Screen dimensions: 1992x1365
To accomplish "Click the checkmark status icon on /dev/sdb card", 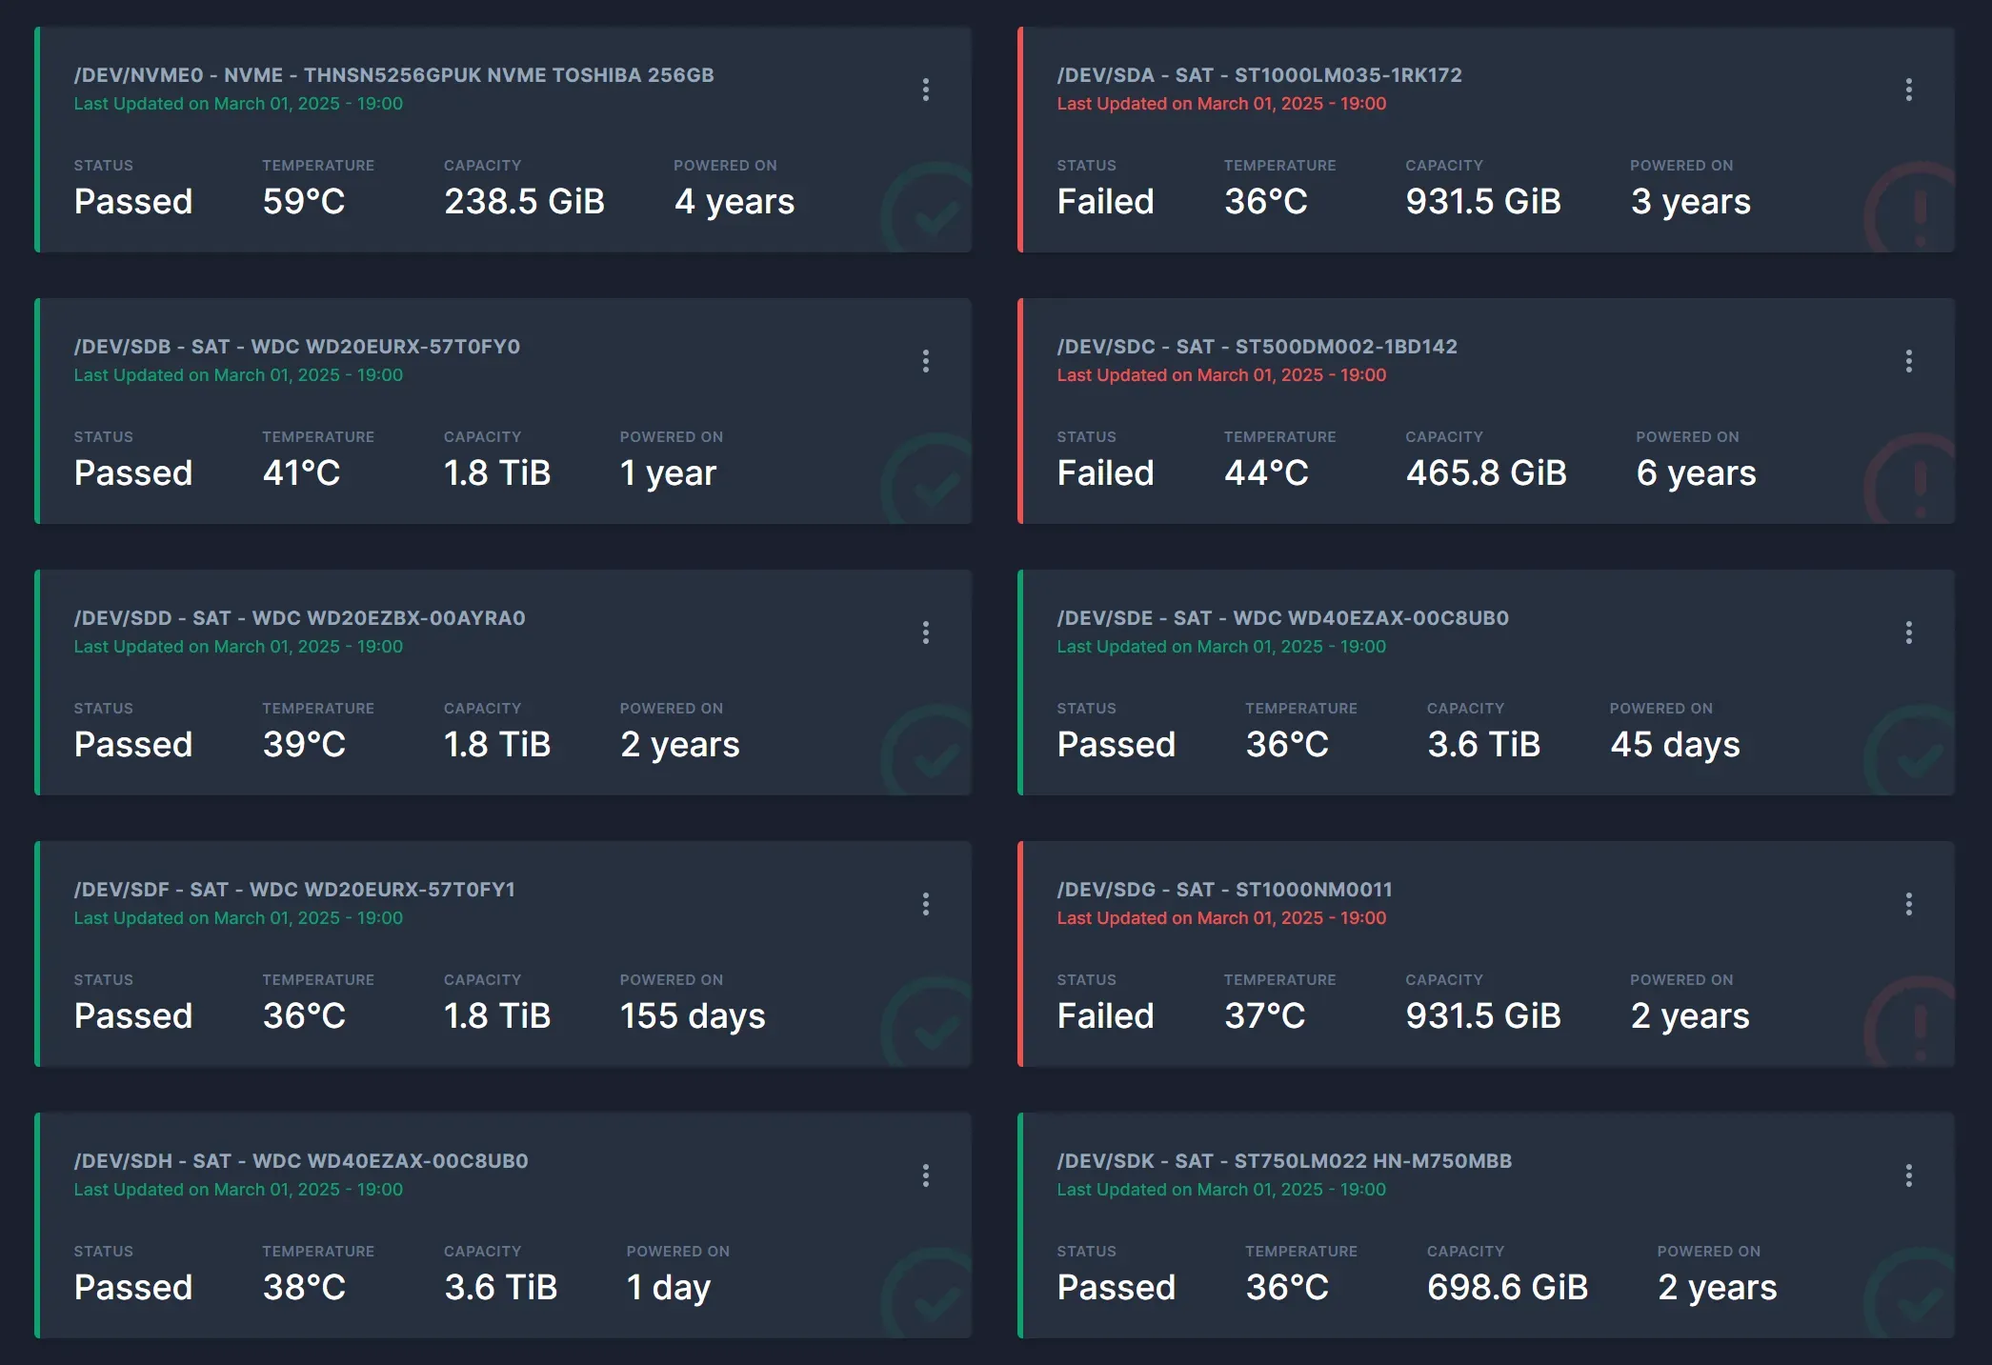I will point(929,476).
